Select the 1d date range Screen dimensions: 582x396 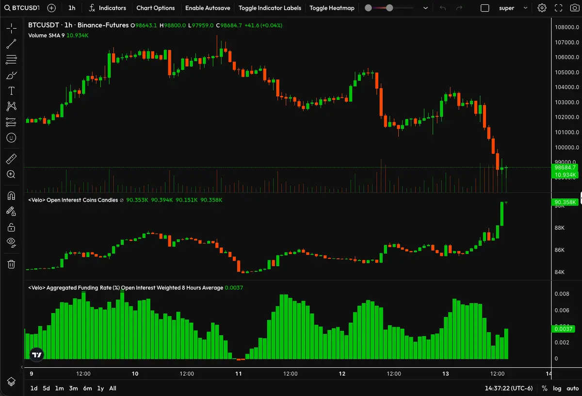pyautogui.click(x=34, y=388)
